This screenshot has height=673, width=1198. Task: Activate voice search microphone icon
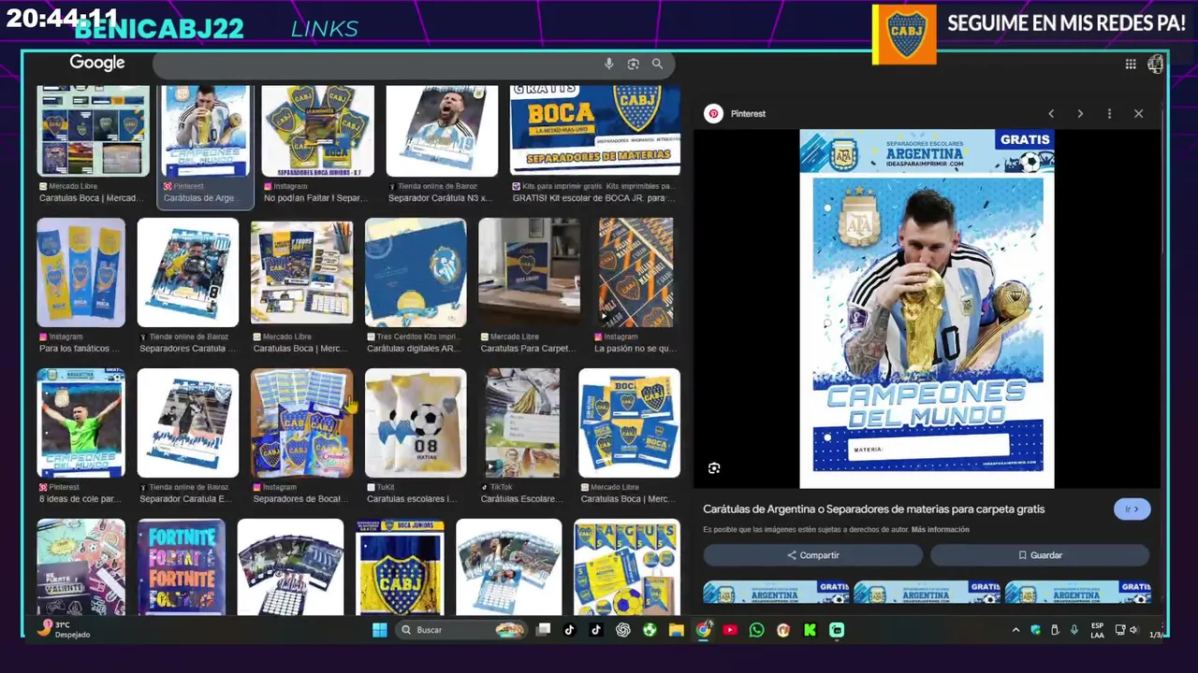[x=608, y=64]
